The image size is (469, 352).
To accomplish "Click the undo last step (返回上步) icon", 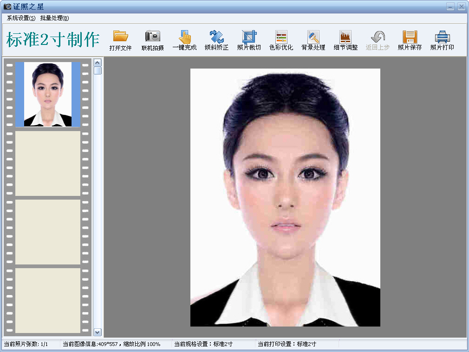I will pyautogui.click(x=378, y=37).
